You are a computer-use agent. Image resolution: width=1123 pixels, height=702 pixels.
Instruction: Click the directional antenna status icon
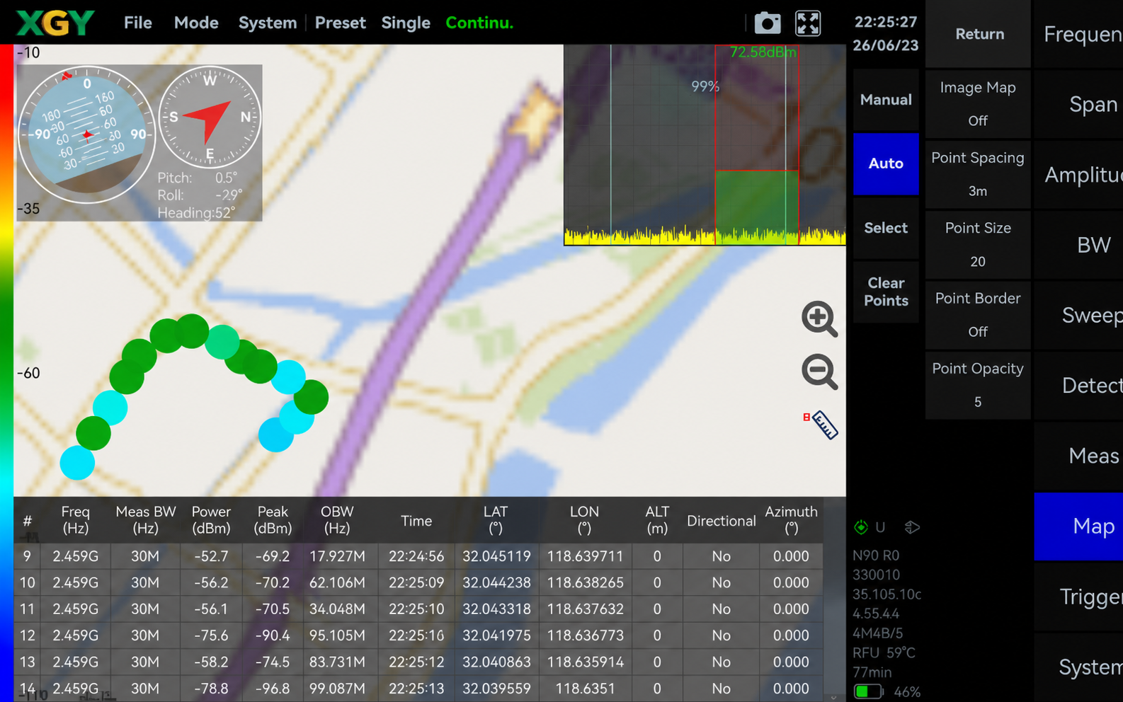click(912, 527)
